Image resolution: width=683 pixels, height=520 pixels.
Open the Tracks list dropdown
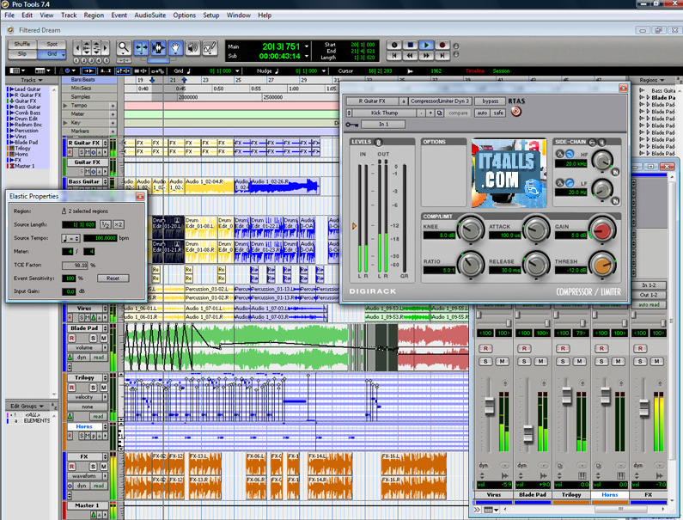(32, 80)
